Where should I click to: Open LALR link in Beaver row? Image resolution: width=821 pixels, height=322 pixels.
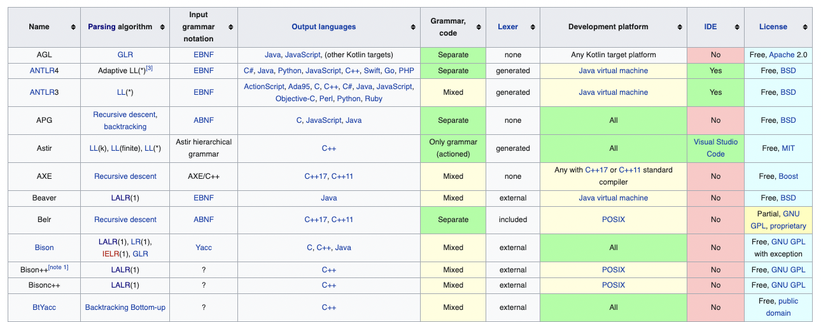click(120, 198)
